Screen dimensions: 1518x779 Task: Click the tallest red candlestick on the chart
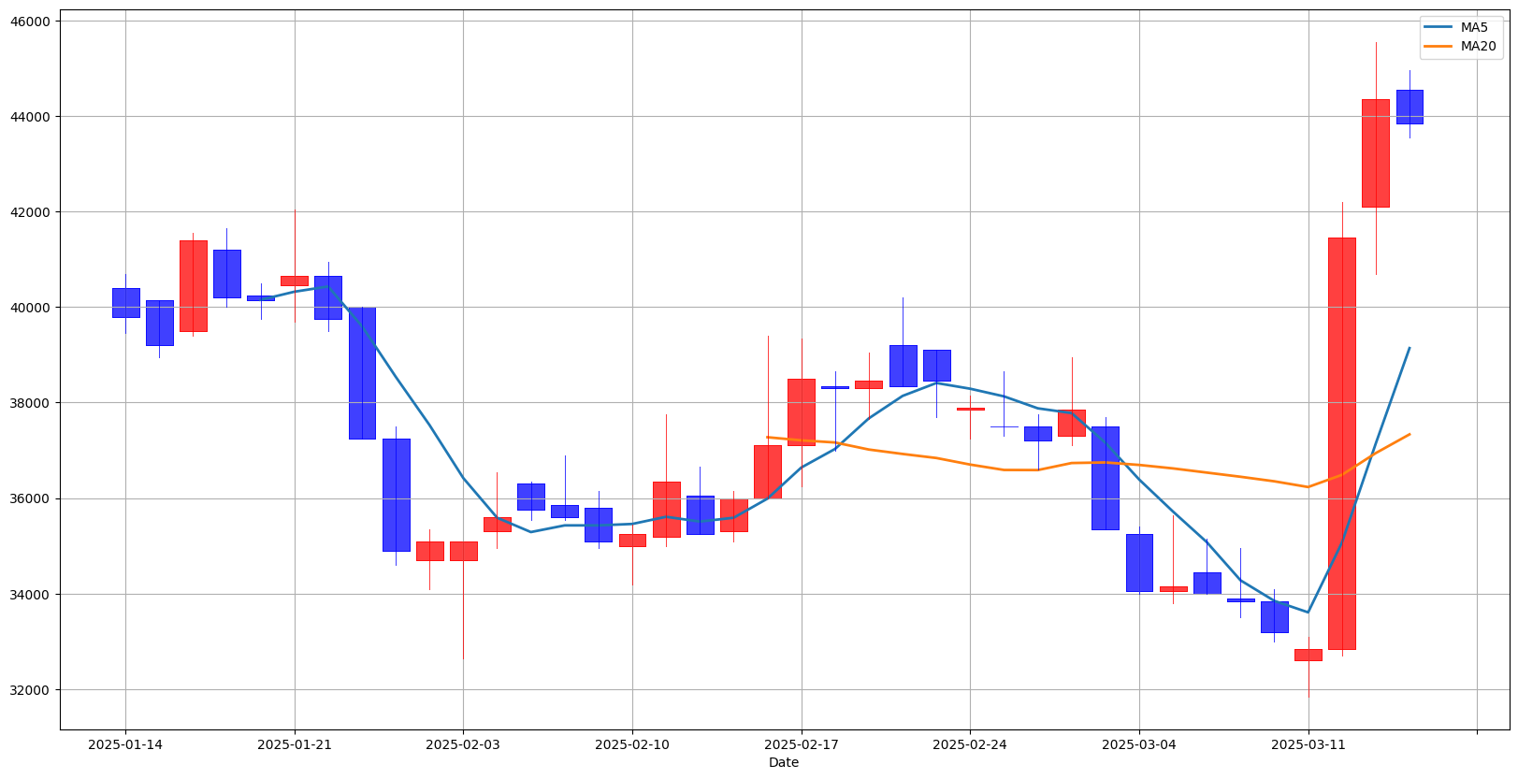pos(1342,443)
